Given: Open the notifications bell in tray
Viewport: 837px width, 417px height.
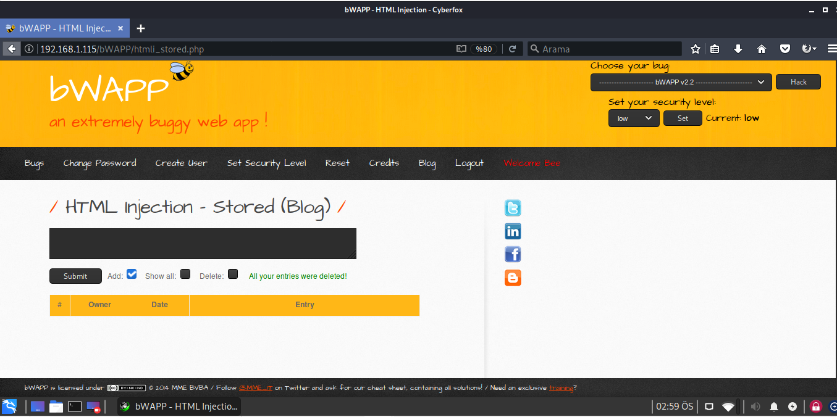Looking at the screenshot, I should [x=774, y=407].
